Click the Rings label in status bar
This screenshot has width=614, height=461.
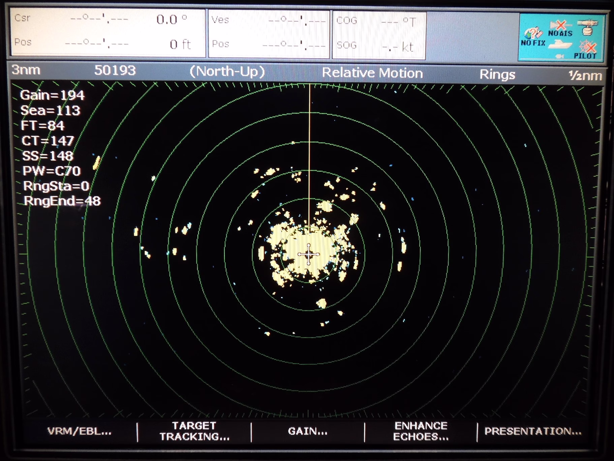(x=497, y=74)
